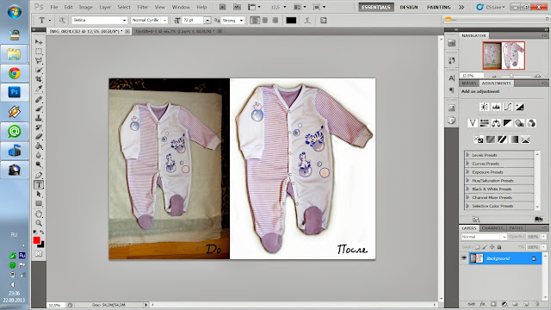
Task: Select the Pen tool
Action: (39, 175)
